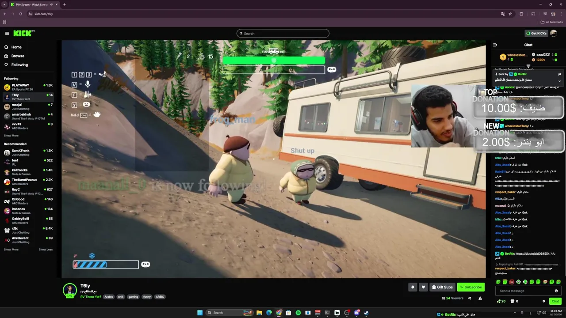566x318 pixels.
Task: Toggle stream notifications bell
Action: click(413, 287)
